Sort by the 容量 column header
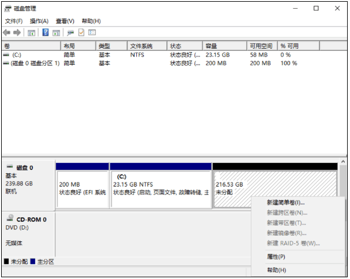The height and width of the screenshot is (279, 350). 225,46
